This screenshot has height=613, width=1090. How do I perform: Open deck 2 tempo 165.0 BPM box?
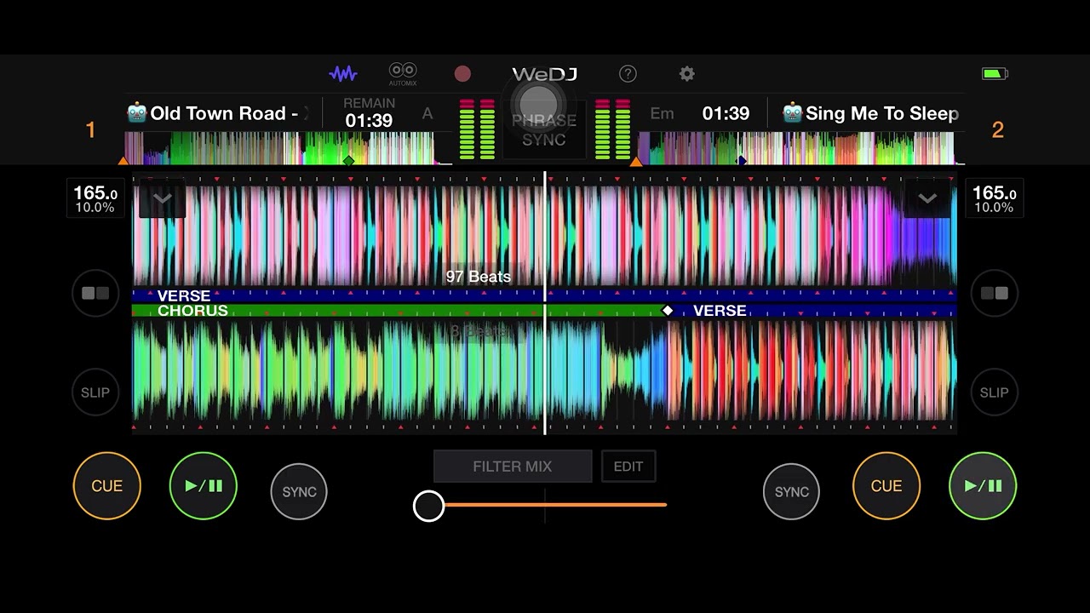(x=995, y=199)
